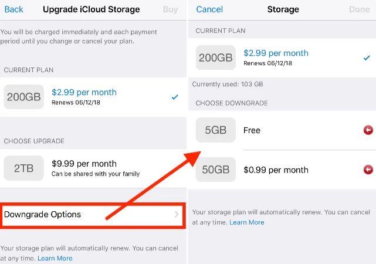Click red arrow icon beside 50GB plan
The image size is (376, 264).
click(368, 170)
